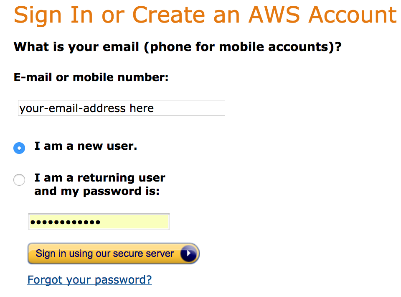Click the empty right end of email field
The image size is (401, 297).
click(x=200, y=108)
